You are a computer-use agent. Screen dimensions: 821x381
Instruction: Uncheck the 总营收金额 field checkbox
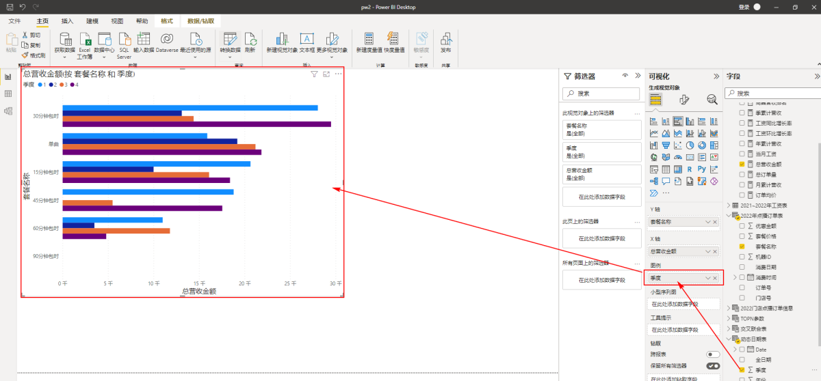click(742, 165)
